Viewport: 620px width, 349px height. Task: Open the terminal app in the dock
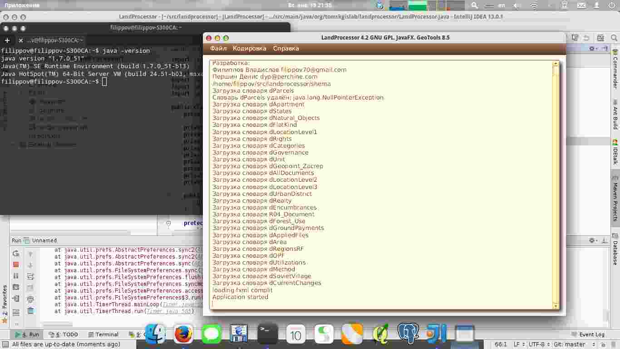[267, 334]
